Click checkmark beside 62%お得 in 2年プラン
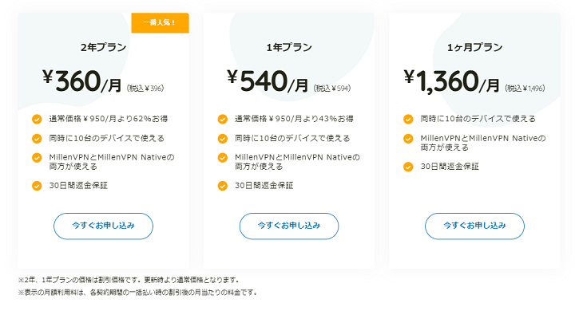 37,119
